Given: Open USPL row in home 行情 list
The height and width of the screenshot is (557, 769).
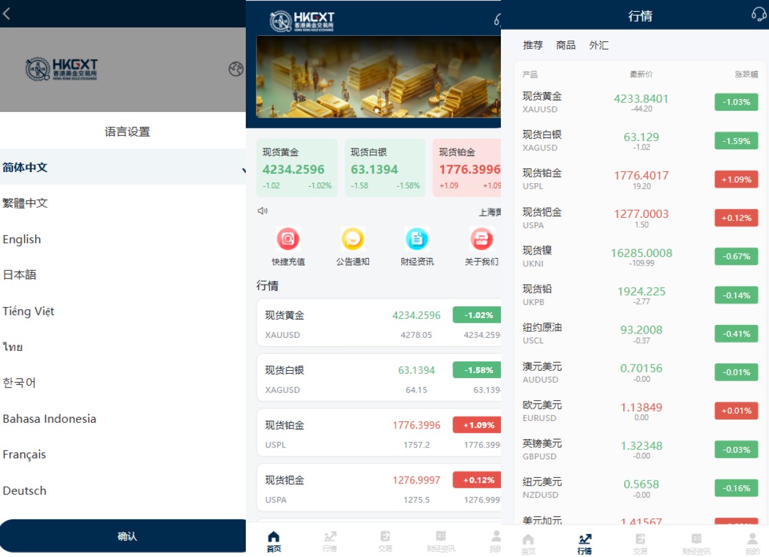Looking at the screenshot, I should (x=378, y=433).
